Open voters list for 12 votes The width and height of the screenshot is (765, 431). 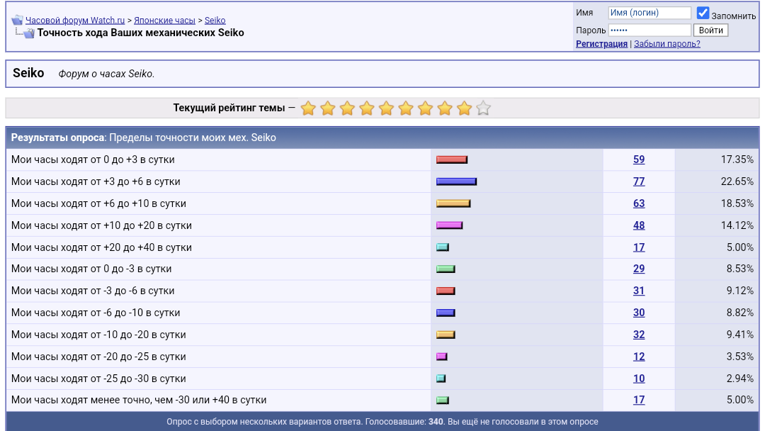[639, 357]
